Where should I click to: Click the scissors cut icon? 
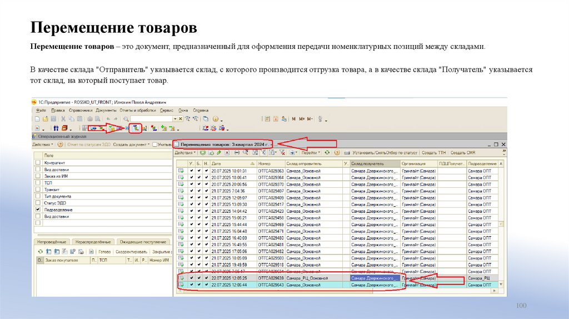click(63, 119)
